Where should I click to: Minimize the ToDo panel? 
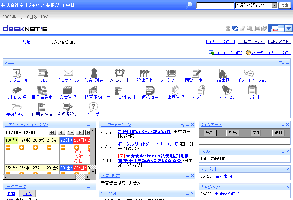pos(283,152)
